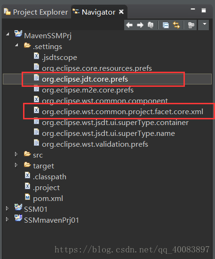Open the Navigator view menu dropdown

pyautogui.click(x=205, y=24)
